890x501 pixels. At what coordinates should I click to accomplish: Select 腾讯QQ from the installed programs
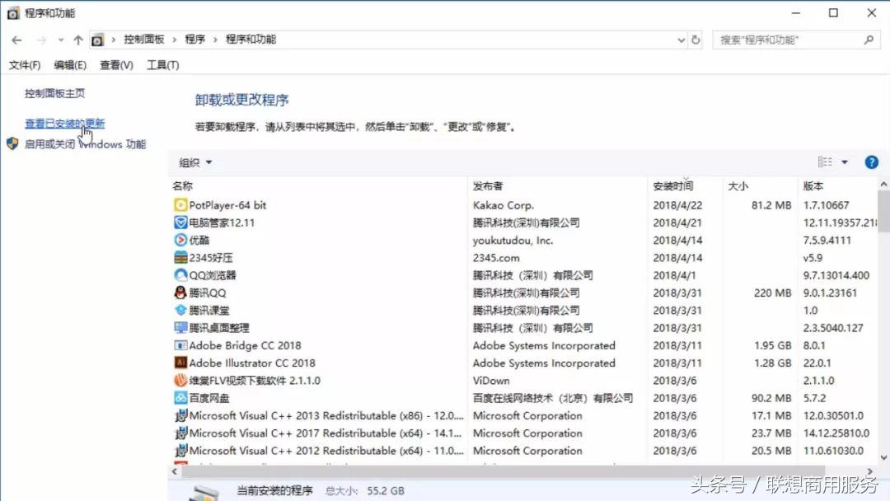(x=195, y=293)
